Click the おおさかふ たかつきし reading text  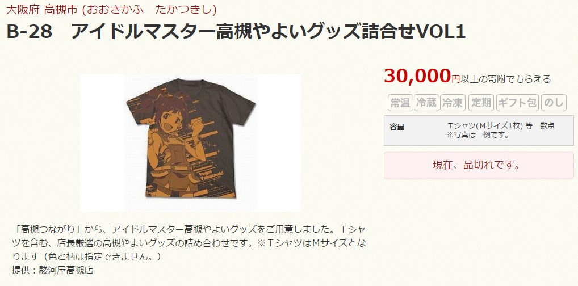149,9
